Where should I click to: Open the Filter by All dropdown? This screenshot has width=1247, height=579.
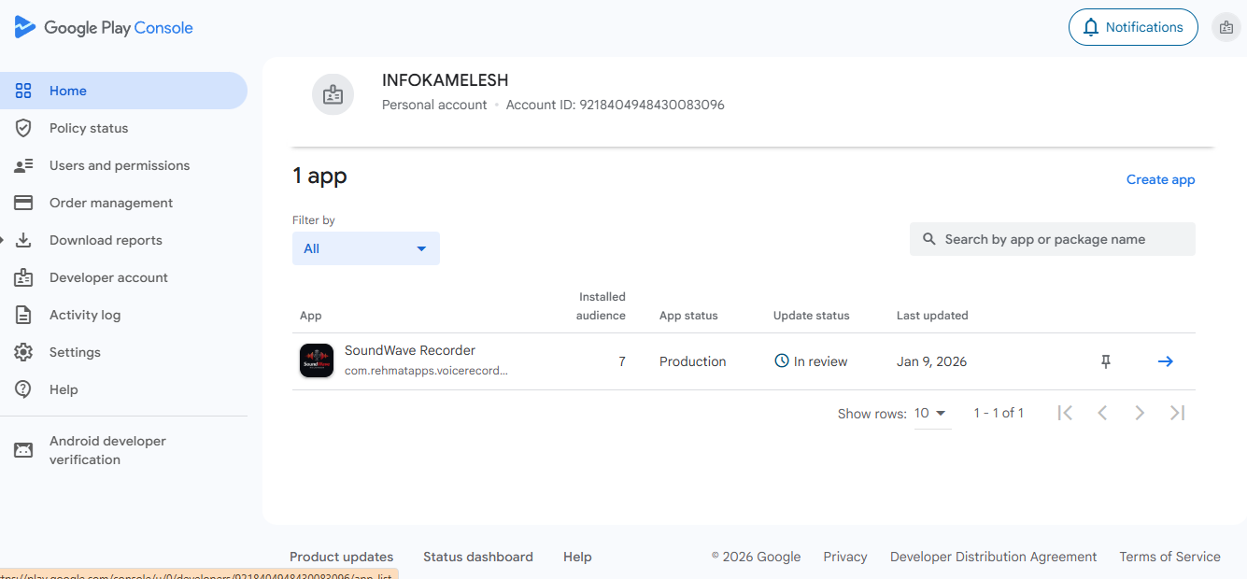point(366,248)
